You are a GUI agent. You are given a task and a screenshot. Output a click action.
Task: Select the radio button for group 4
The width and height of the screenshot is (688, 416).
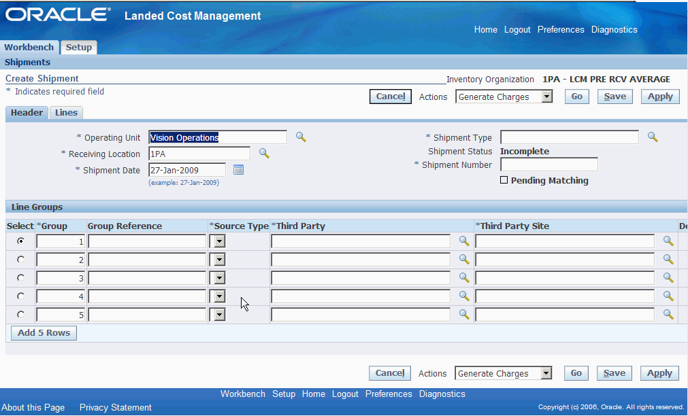[20, 296]
